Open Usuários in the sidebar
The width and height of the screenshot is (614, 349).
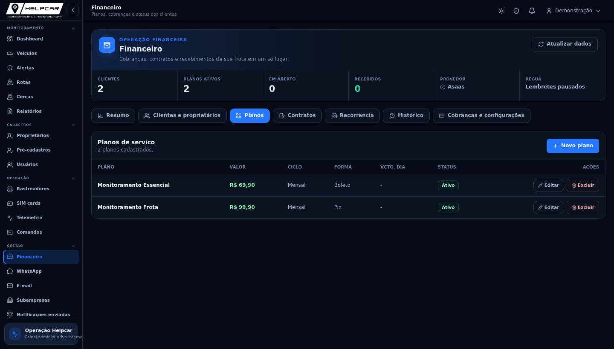click(41, 164)
